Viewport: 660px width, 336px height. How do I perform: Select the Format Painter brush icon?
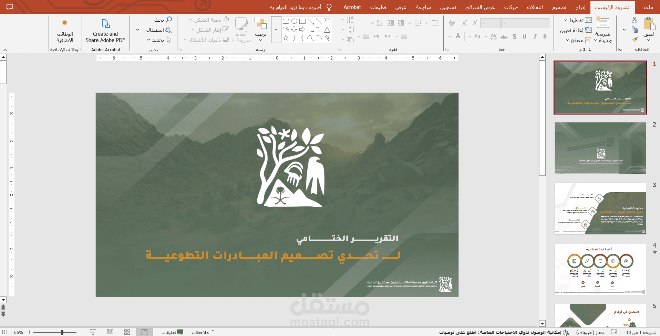click(x=635, y=40)
